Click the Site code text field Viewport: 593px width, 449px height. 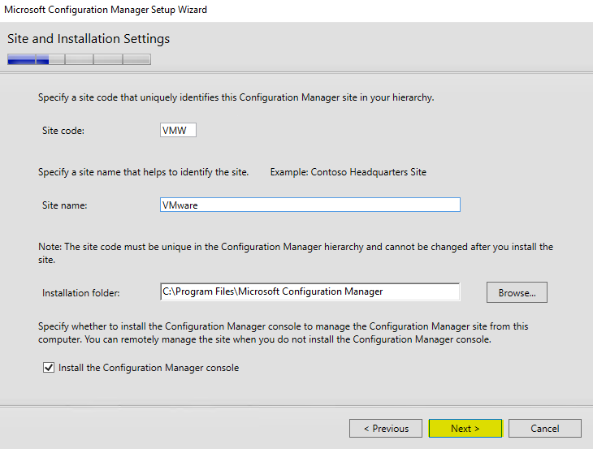pyautogui.click(x=178, y=130)
